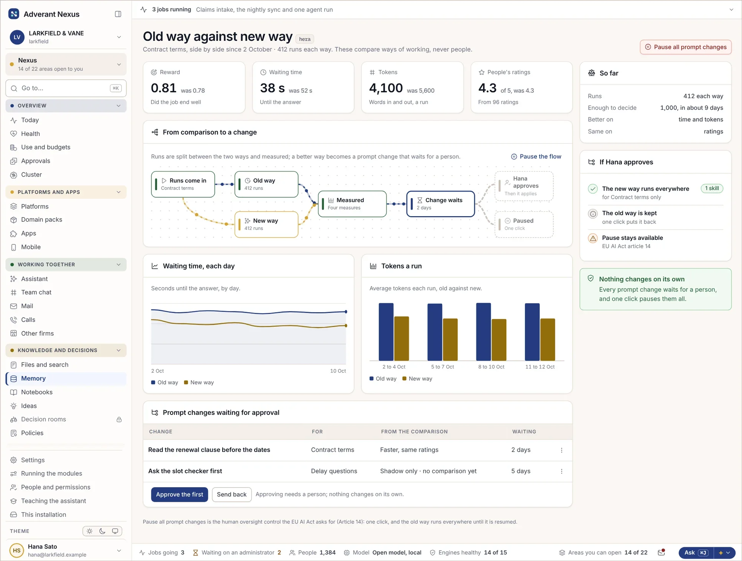Click the jobs running activity icon
This screenshot has width=742, height=561.
144,10
